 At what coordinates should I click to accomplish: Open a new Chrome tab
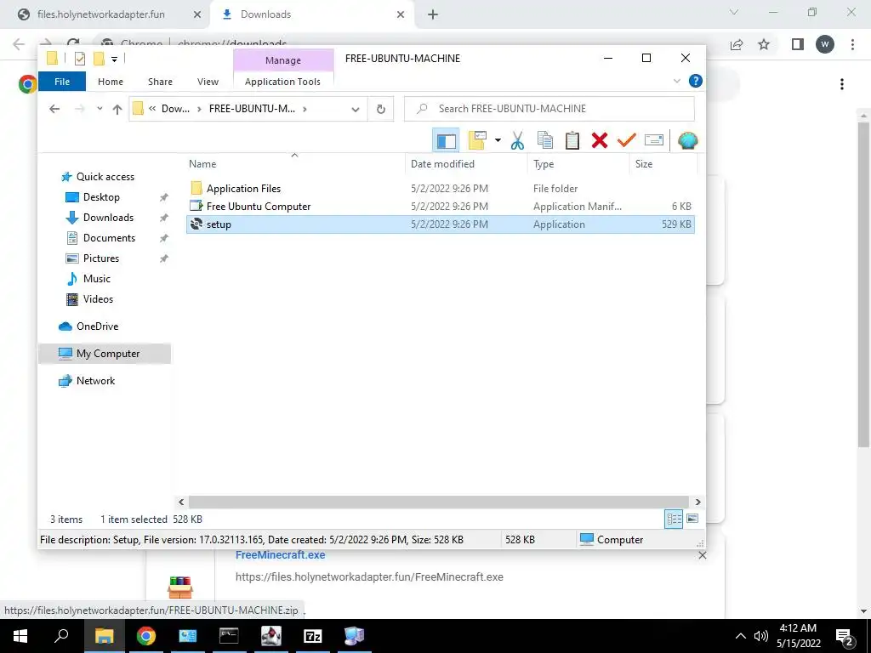coord(433,15)
